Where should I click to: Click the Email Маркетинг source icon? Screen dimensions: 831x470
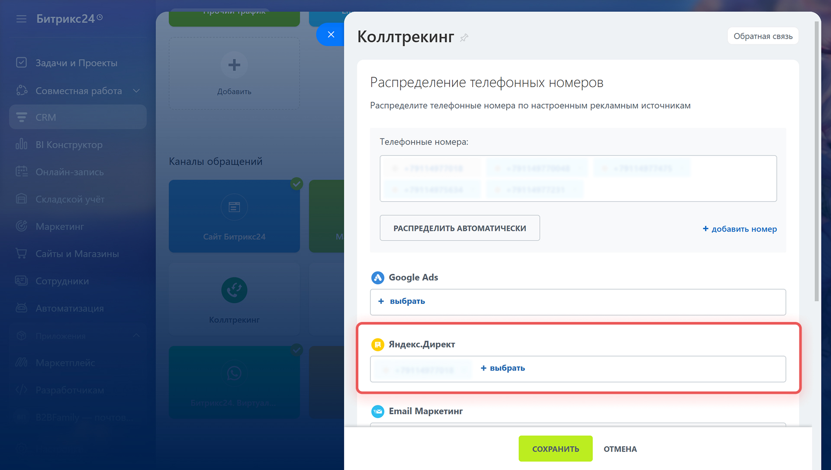pos(377,411)
